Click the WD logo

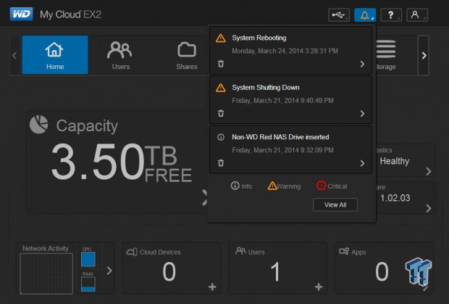pyautogui.click(x=22, y=14)
